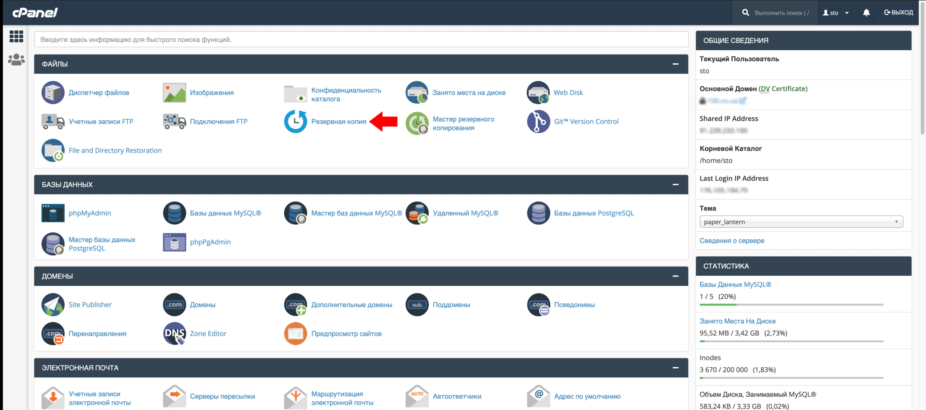Open the Domains .com icon
The height and width of the screenshot is (410, 926).
point(174,304)
